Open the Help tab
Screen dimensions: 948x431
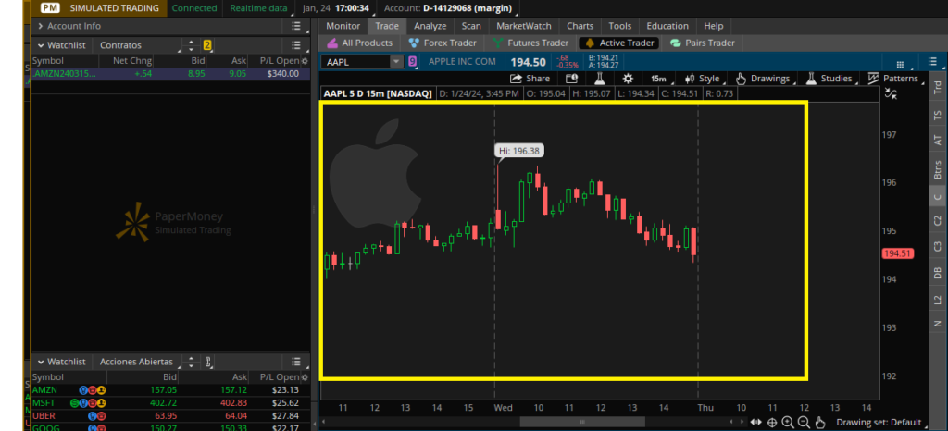(714, 26)
